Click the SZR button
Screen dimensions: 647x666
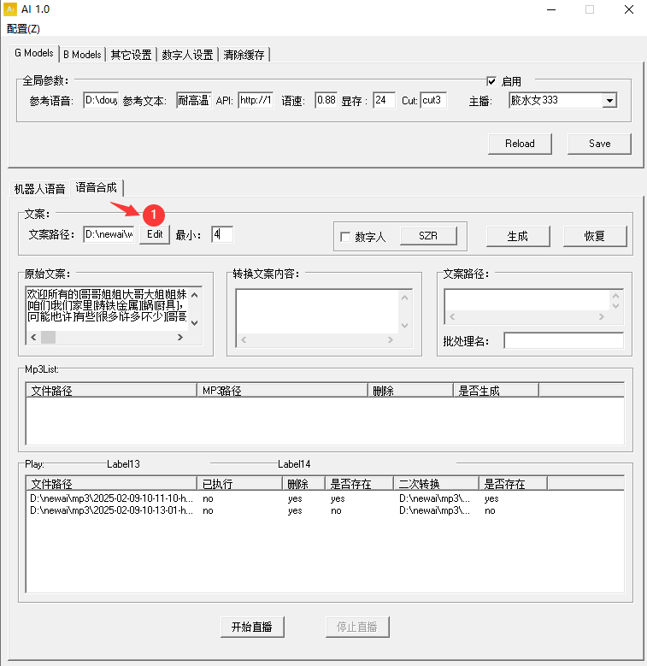coord(427,236)
